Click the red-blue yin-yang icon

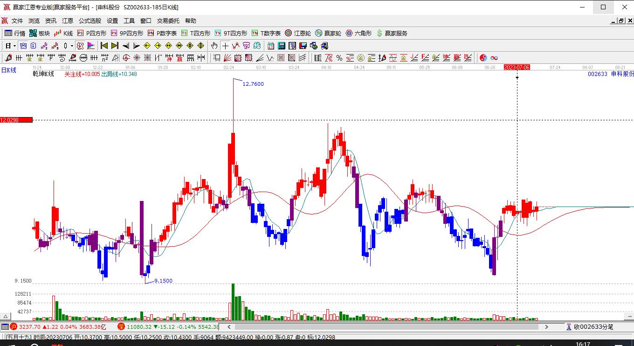483,58
